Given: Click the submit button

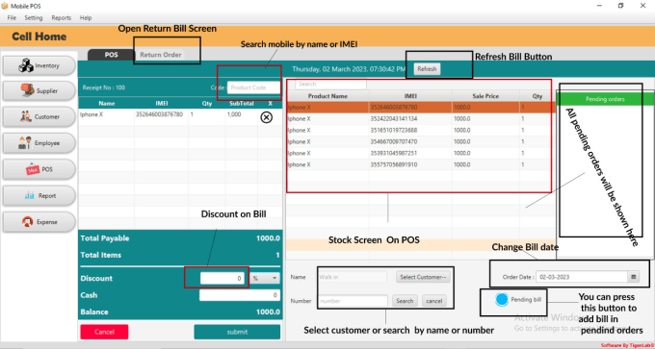Looking at the screenshot, I should (x=237, y=332).
